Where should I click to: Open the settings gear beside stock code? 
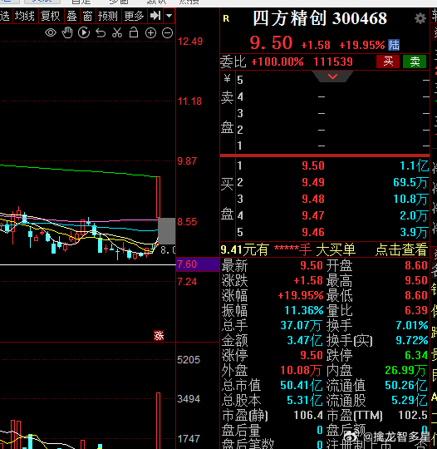point(420,18)
